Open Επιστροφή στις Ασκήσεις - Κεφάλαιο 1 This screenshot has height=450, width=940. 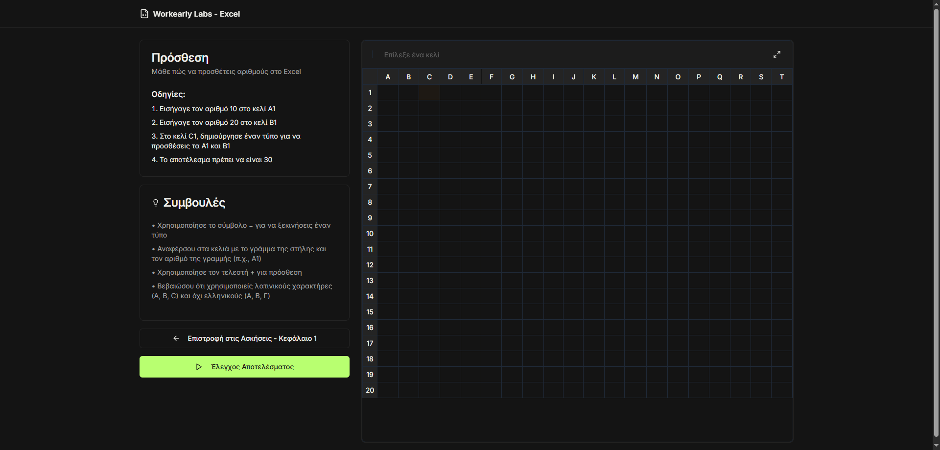tap(244, 338)
